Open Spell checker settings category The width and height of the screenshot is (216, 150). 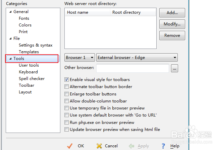(32, 79)
